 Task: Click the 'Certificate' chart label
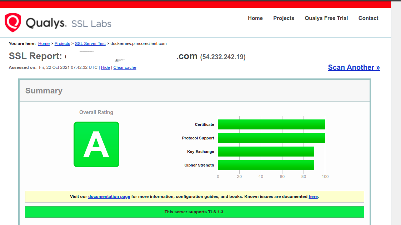point(204,125)
